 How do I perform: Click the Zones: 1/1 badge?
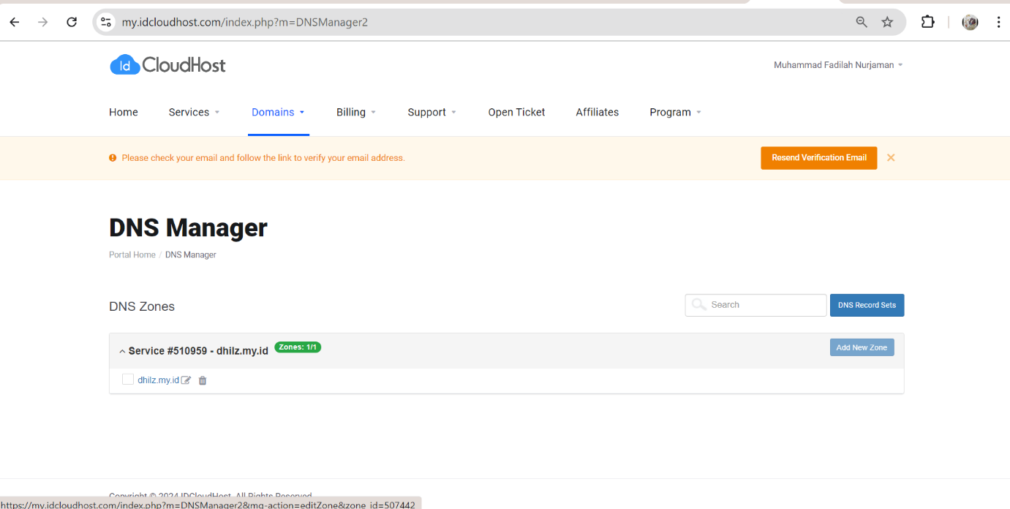[x=298, y=347]
